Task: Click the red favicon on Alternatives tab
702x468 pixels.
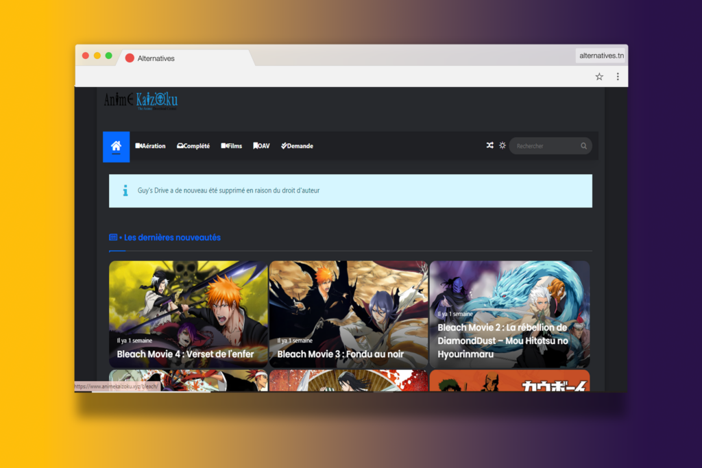Action: 130,58
